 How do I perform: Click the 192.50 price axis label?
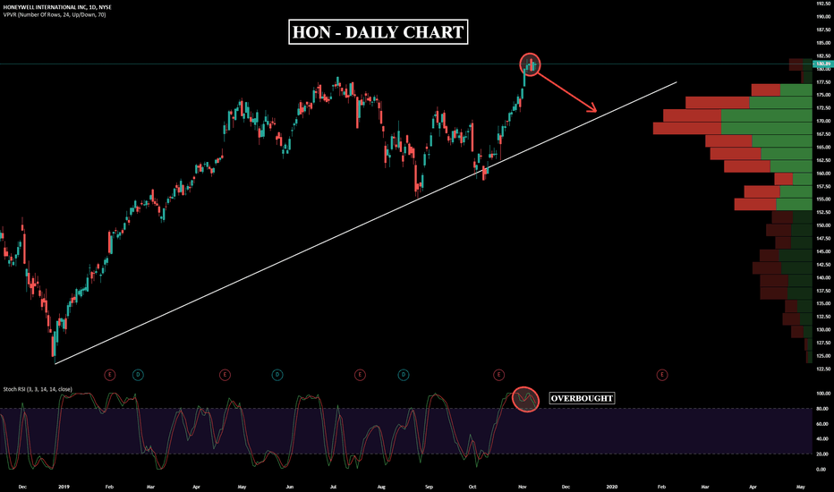pos(823,4)
